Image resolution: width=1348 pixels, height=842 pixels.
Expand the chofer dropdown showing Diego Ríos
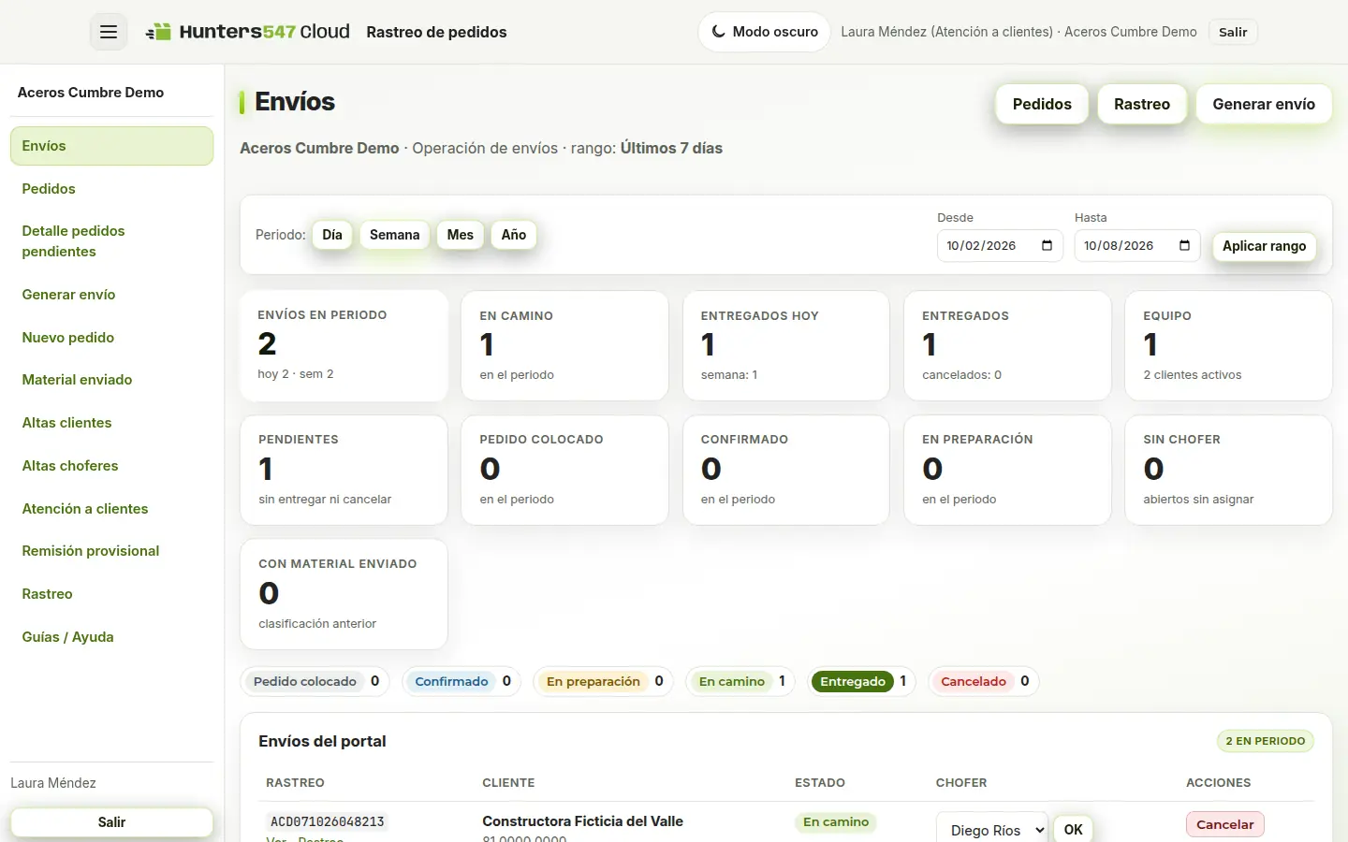click(x=992, y=830)
